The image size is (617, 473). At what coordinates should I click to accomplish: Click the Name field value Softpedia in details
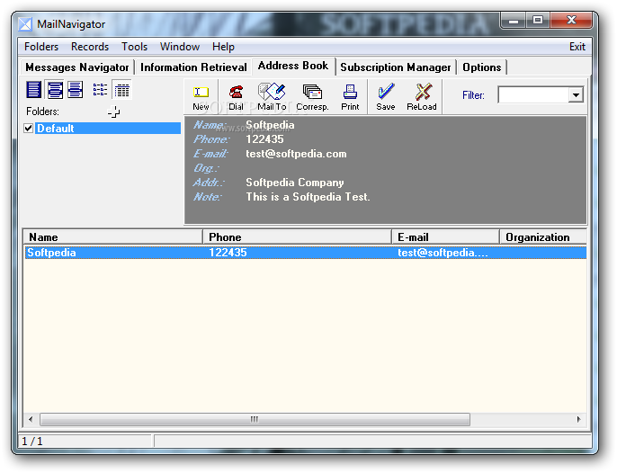click(270, 125)
